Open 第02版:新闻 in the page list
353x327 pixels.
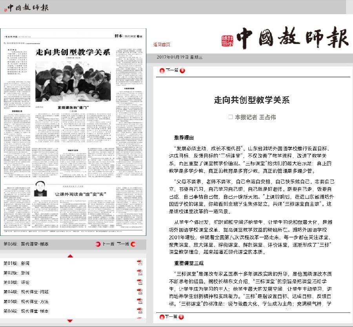click(x=16, y=273)
